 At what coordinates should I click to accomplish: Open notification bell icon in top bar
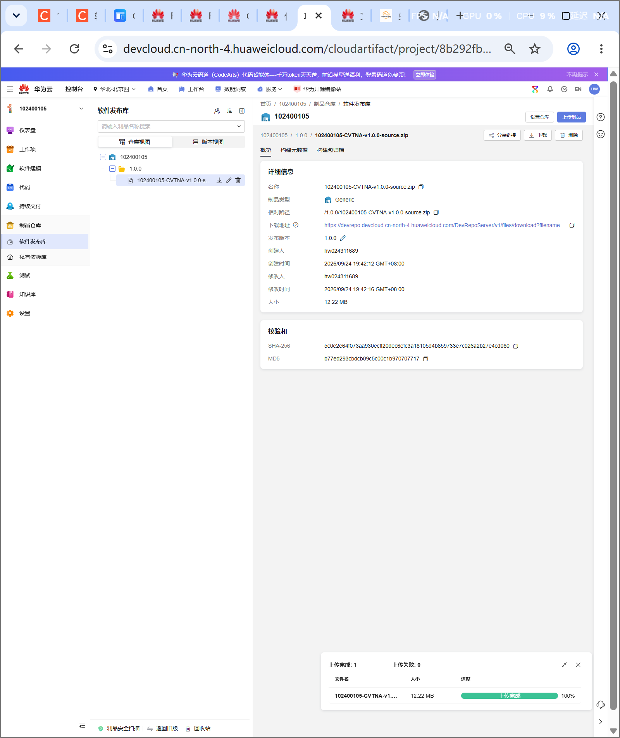click(550, 89)
